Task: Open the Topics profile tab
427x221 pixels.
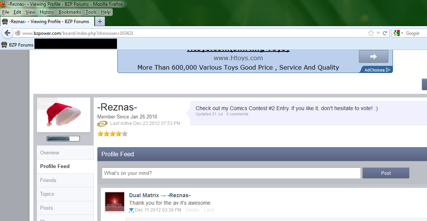Action: point(65,194)
